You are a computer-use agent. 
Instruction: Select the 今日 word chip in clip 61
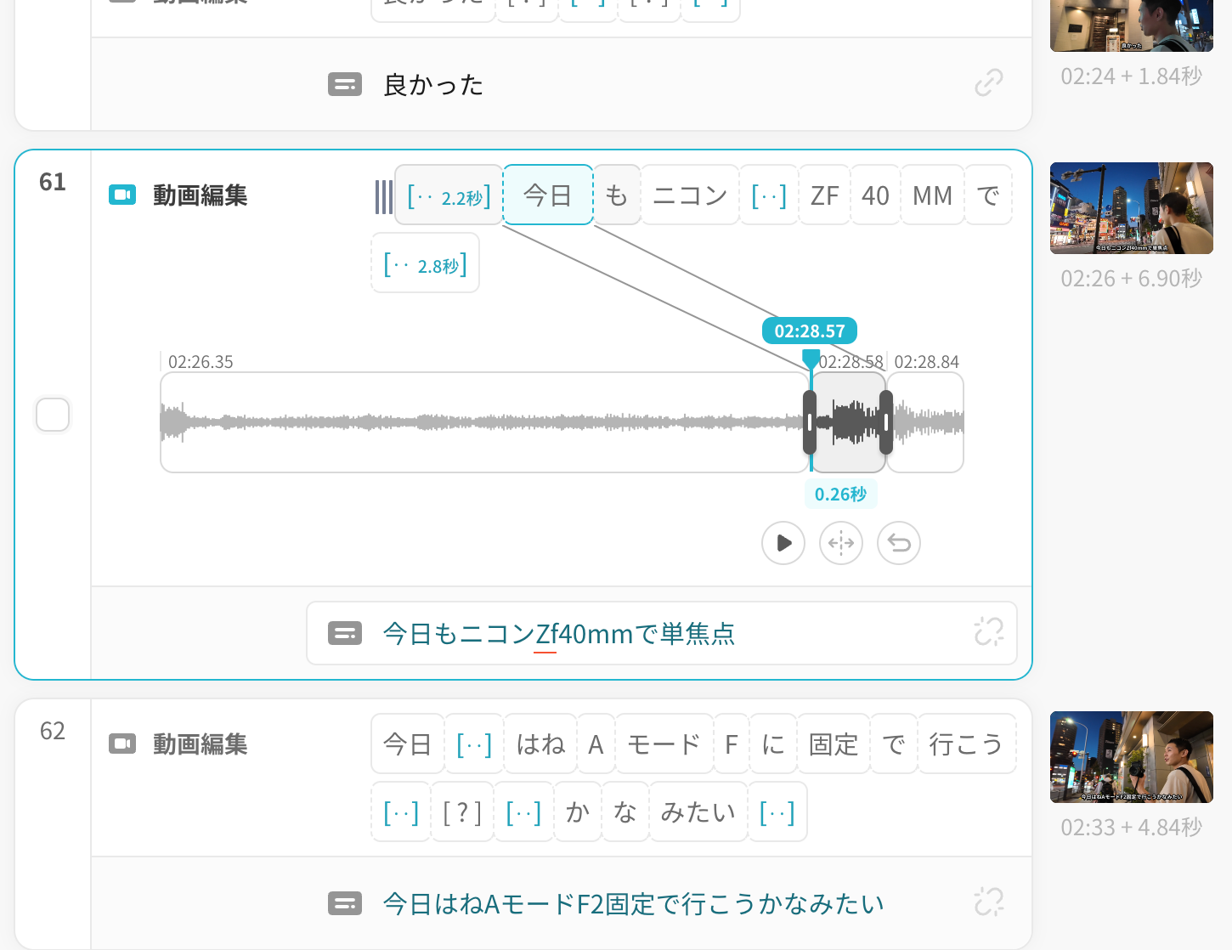tap(548, 195)
